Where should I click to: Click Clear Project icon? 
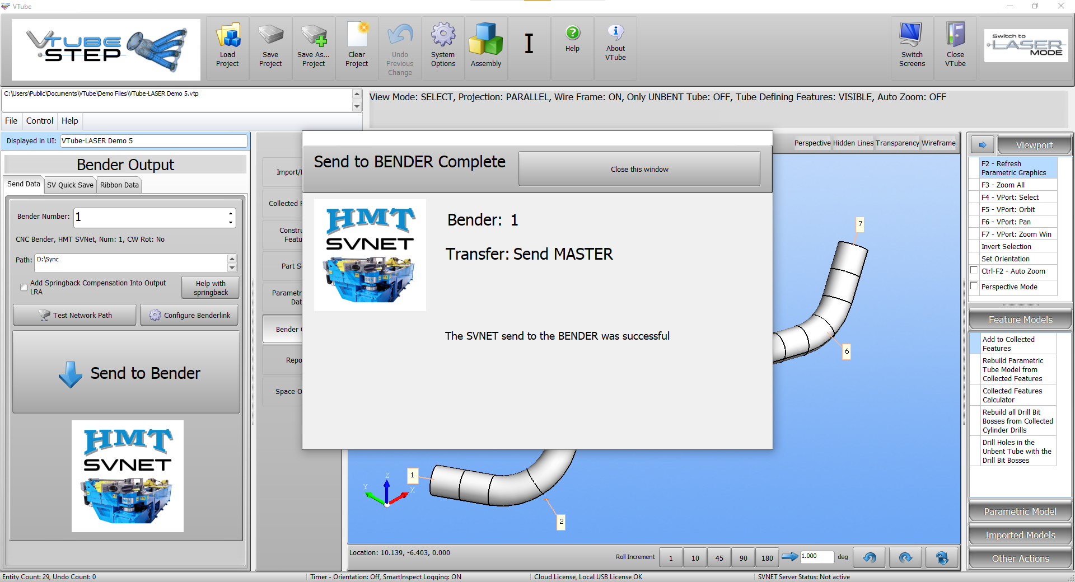pos(357,36)
